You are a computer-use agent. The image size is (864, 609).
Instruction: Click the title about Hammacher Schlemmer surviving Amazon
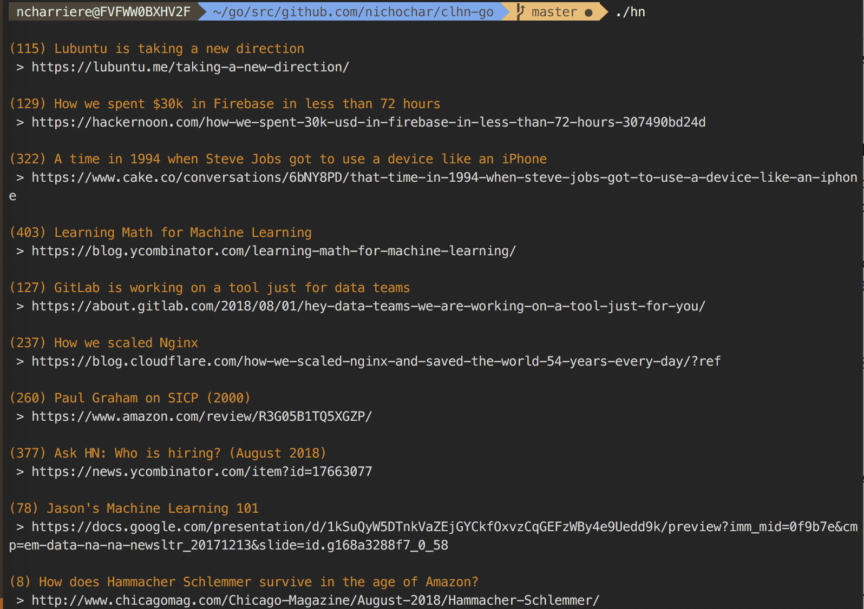pos(259,582)
